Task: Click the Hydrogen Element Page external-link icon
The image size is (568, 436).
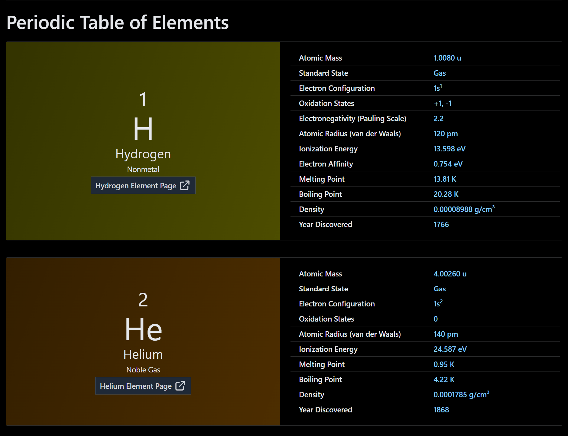Action: 185,185
